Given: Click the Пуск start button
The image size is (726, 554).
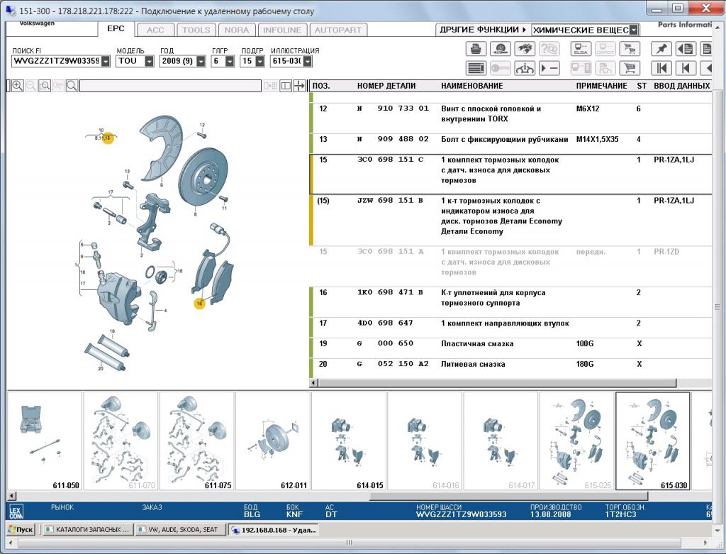Looking at the screenshot, I should tap(21, 529).
